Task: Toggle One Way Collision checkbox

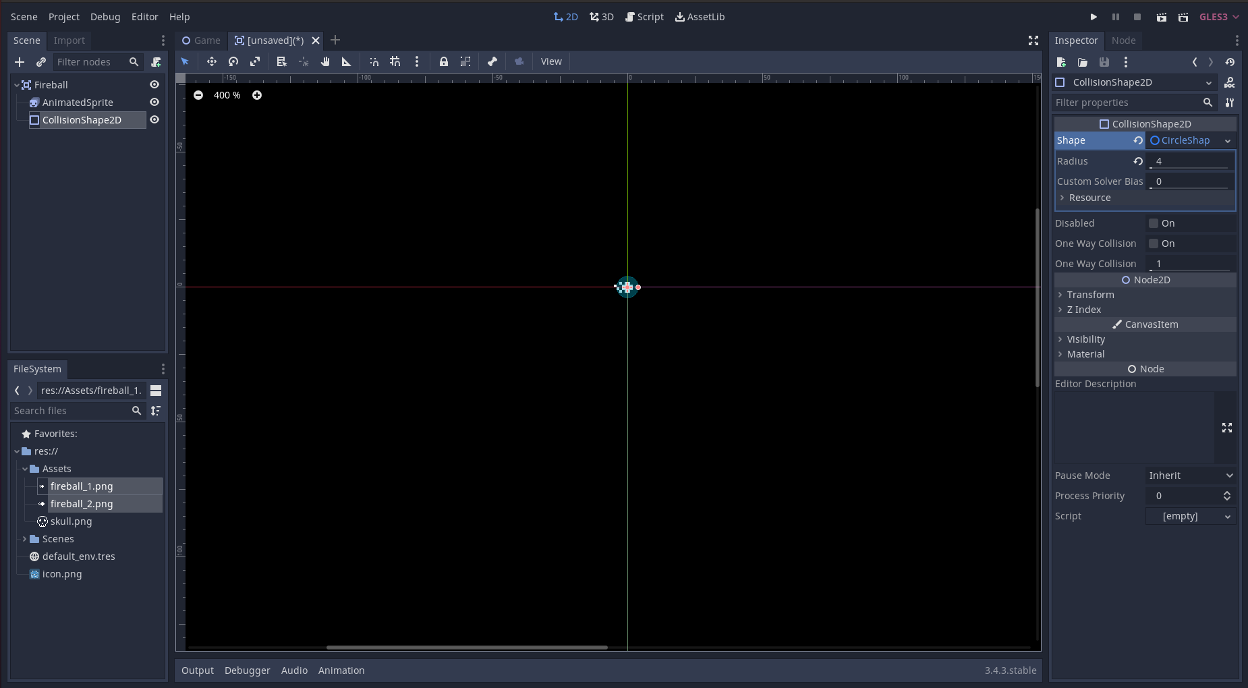Action: [1154, 243]
